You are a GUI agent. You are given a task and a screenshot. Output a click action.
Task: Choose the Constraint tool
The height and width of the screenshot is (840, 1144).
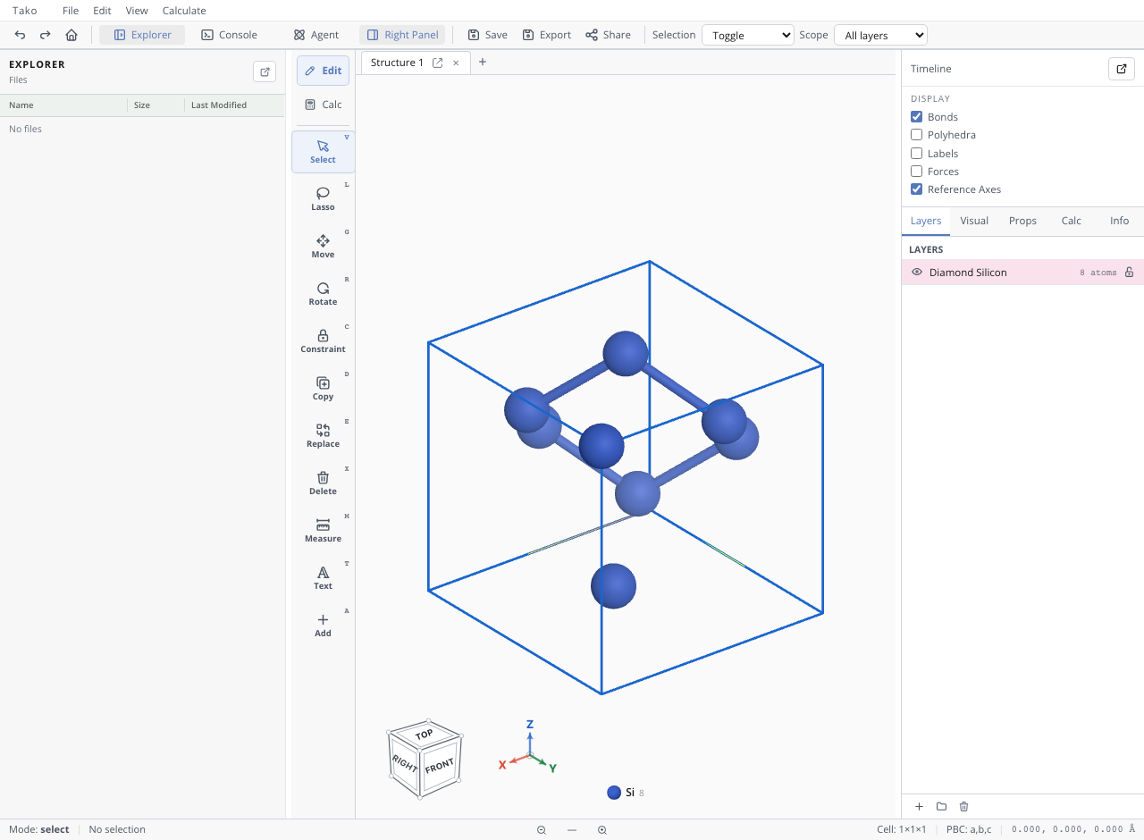[323, 341]
